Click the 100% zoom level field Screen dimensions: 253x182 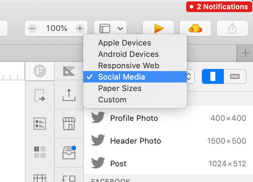coord(56,28)
